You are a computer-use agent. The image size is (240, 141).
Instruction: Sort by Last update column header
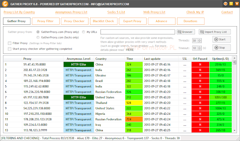[160, 59]
